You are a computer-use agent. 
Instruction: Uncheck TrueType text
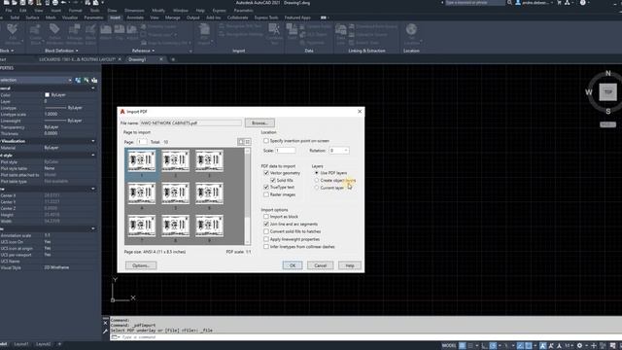coord(266,188)
